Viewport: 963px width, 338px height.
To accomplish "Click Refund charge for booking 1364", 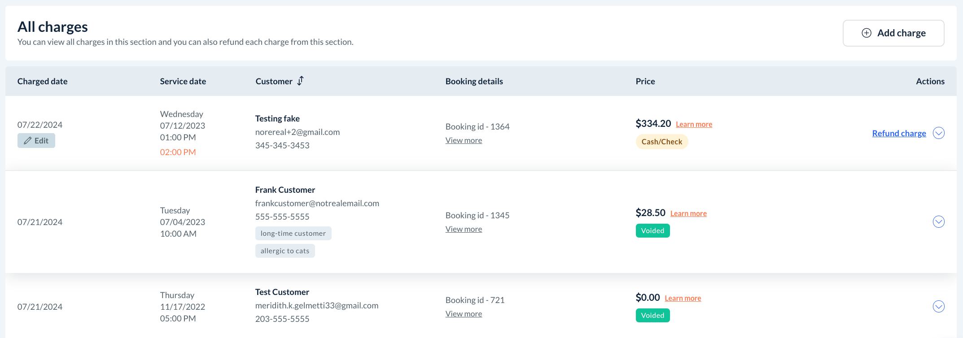I will [x=899, y=133].
